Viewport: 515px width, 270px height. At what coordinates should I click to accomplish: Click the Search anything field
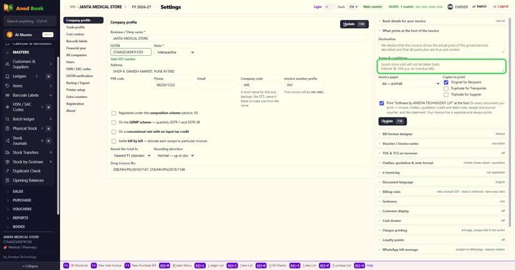click(30, 21)
